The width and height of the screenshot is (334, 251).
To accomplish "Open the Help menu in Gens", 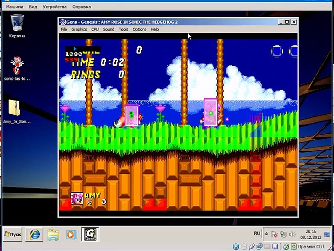I will 154,29.
